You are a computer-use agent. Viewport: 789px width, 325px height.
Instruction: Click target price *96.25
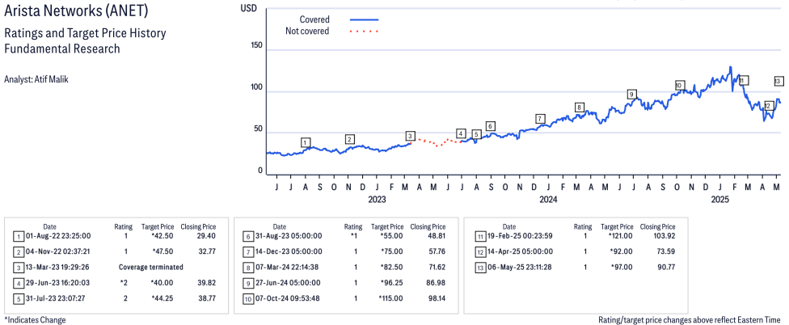(391, 283)
